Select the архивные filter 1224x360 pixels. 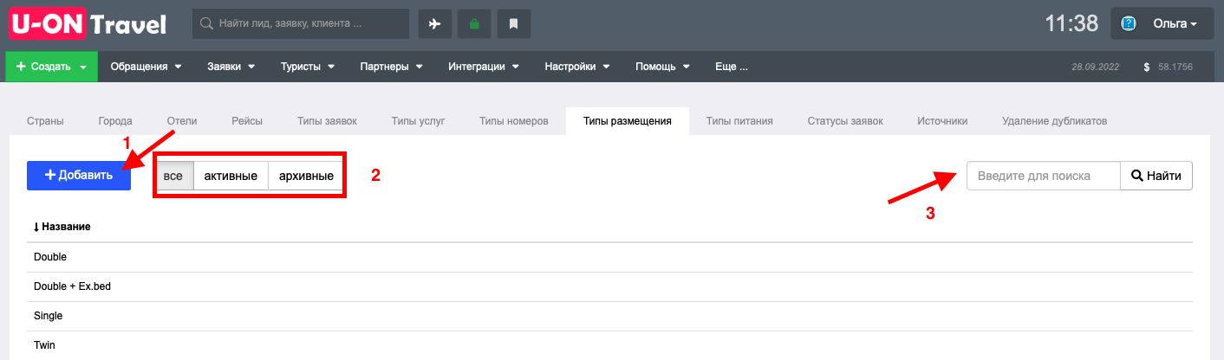pos(306,176)
